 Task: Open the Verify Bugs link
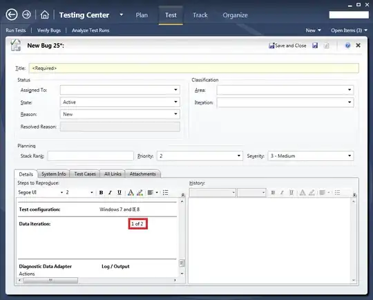click(x=49, y=30)
